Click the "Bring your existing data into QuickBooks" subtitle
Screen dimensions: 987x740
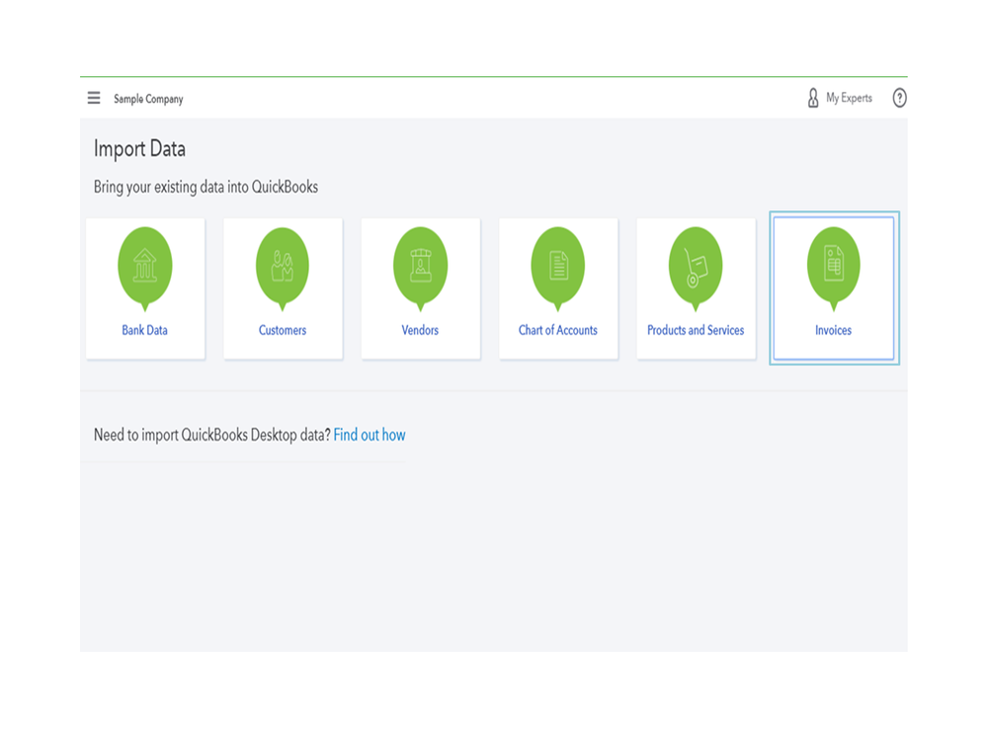206,187
